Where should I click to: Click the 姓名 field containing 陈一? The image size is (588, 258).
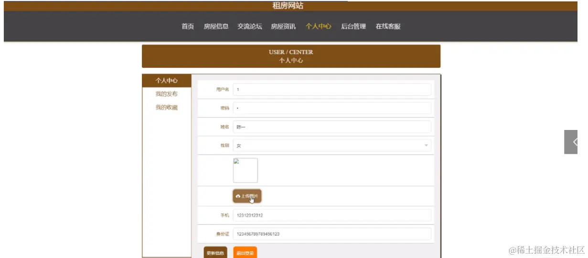(x=332, y=127)
